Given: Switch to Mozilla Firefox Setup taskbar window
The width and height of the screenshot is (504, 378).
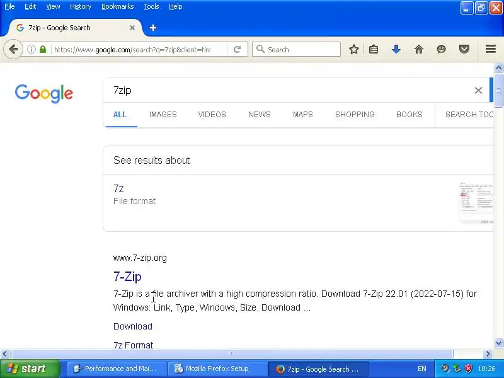Looking at the screenshot, I should [x=219, y=369].
